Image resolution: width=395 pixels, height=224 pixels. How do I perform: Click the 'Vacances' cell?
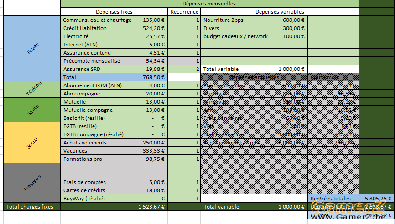click(x=98, y=151)
